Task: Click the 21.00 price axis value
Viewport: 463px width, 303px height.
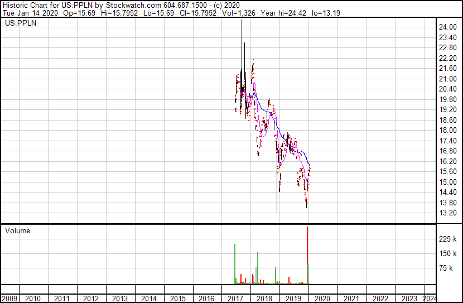Action: [x=448, y=79]
